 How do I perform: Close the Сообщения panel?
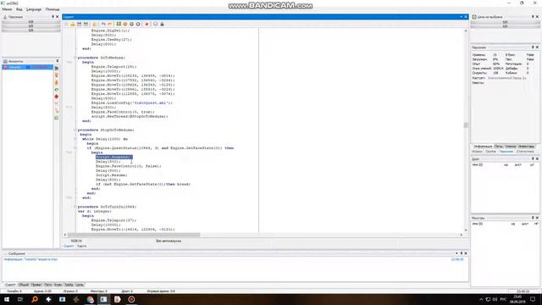[466, 253]
